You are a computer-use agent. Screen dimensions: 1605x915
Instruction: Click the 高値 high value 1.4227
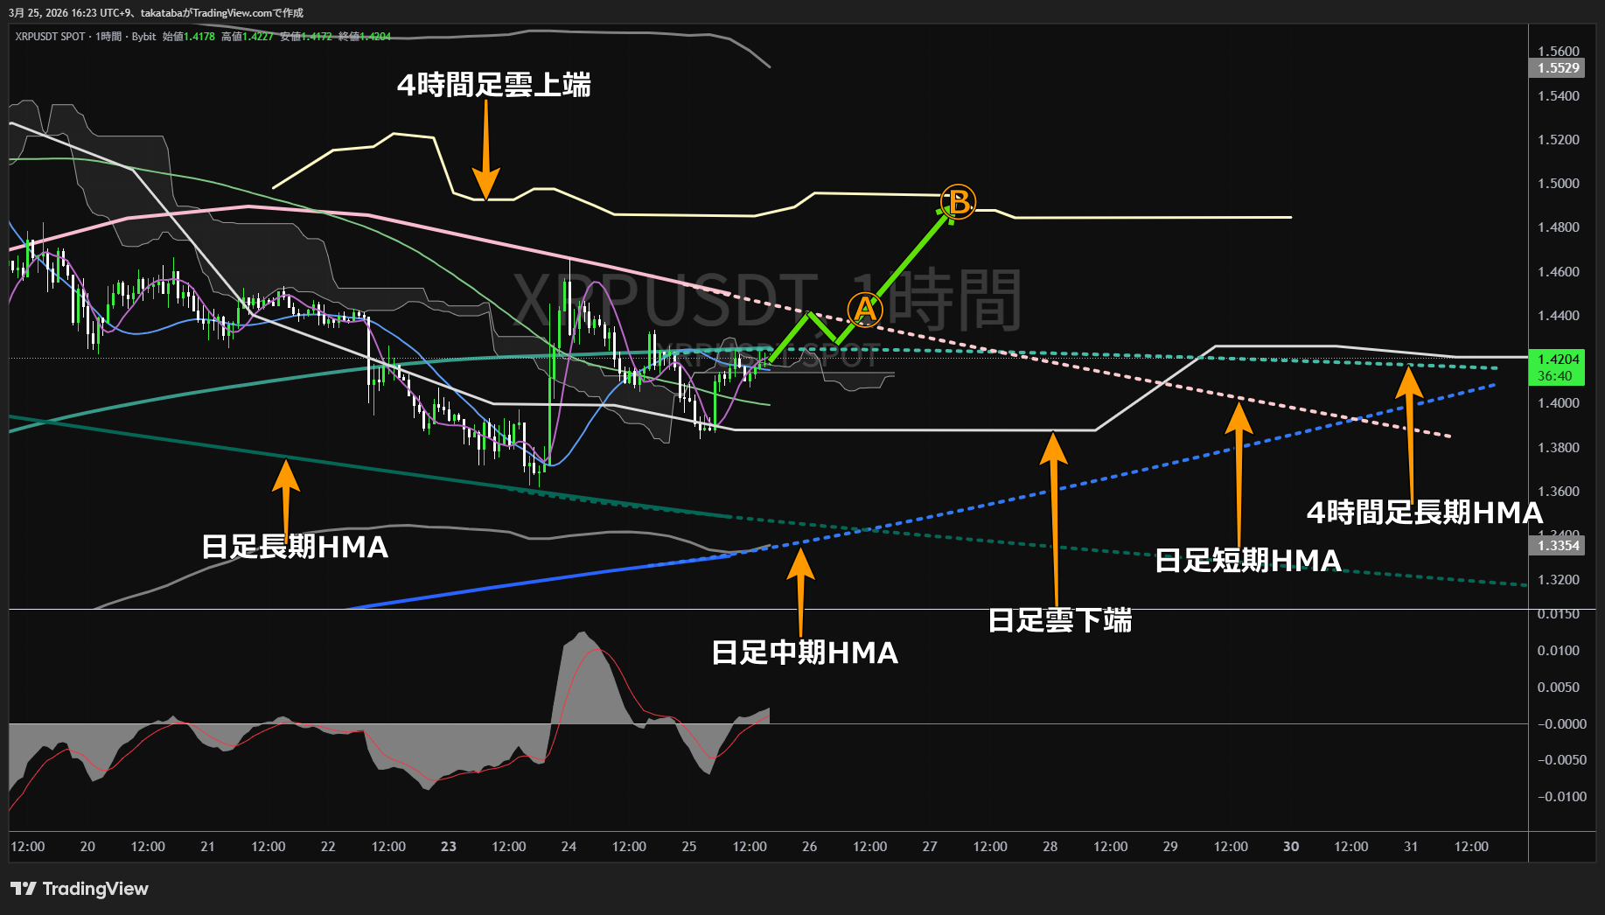point(248,37)
